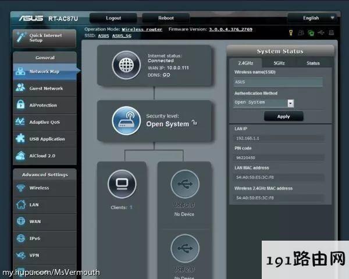Screen dimensions: 349x279
Task: Switch to the 2.4GHz tab
Action: tap(245, 63)
